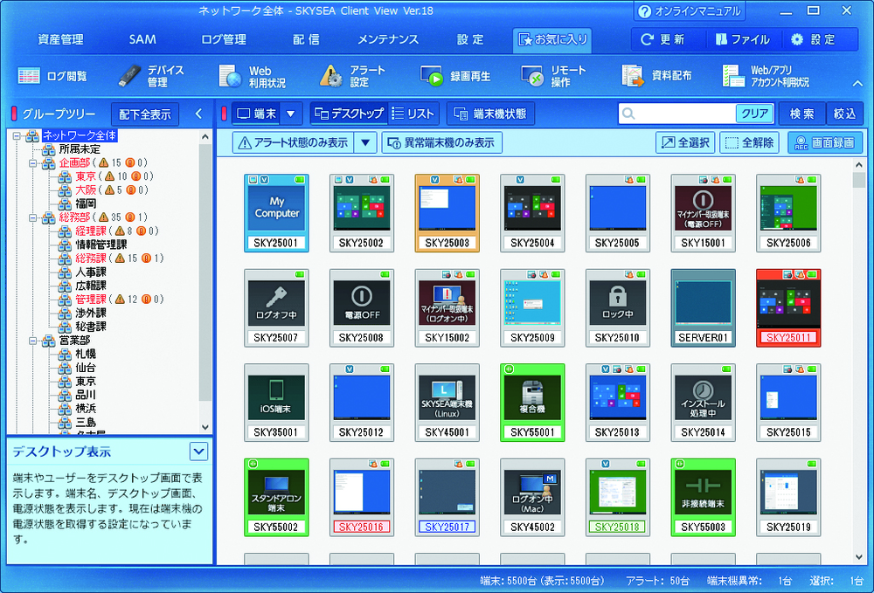Collapse the 企画部 tree node
This screenshot has height=593, width=874.
[33, 163]
